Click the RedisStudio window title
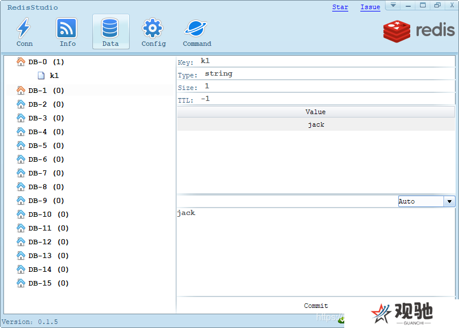The width and height of the screenshot is (459, 328). click(33, 7)
